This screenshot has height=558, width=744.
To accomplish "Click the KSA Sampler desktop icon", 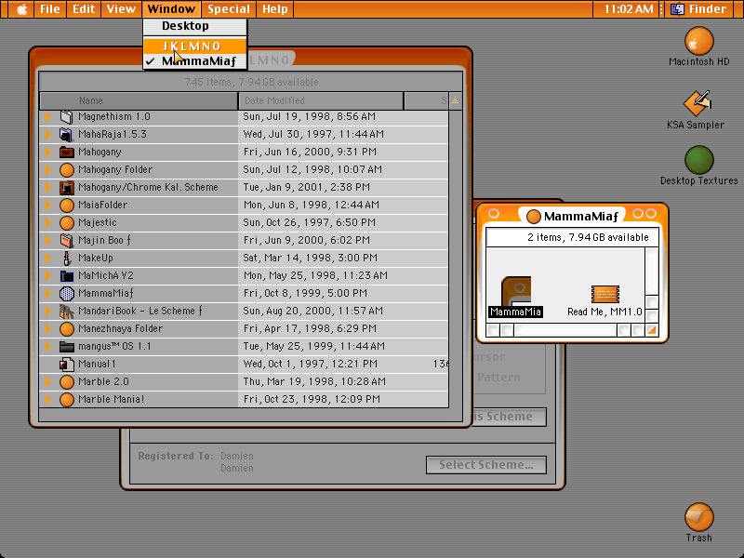I will 696,103.
